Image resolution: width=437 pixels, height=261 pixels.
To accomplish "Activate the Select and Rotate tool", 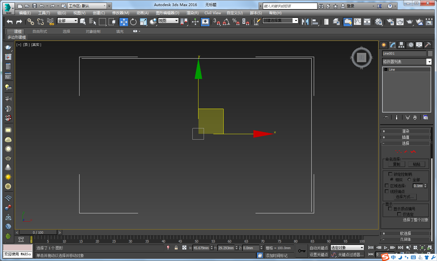I will [134, 22].
